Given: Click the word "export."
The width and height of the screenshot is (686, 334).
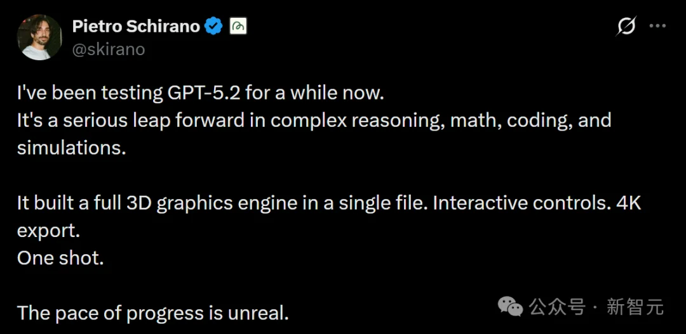Looking at the screenshot, I should tap(48, 231).
